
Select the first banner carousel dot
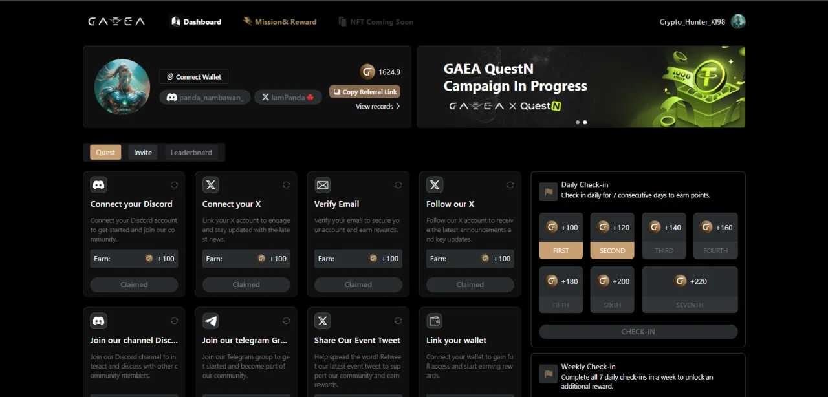[x=578, y=122]
